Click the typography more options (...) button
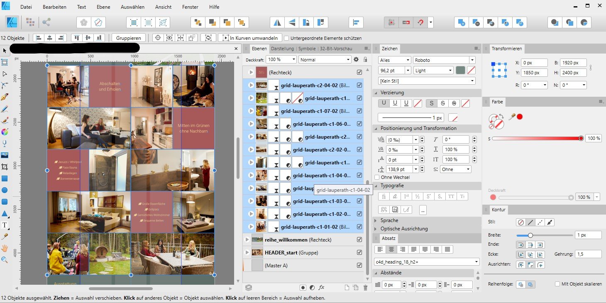 point(423,210)
